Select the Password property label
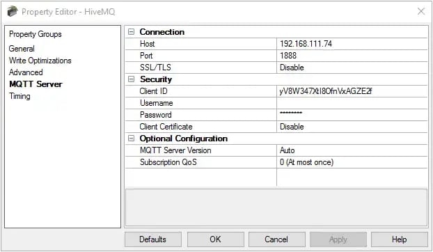 point(156,115)
